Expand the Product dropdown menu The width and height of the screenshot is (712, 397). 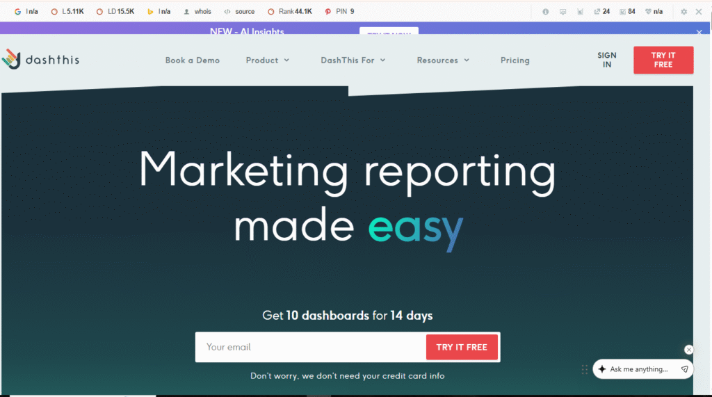coord(267,60)
